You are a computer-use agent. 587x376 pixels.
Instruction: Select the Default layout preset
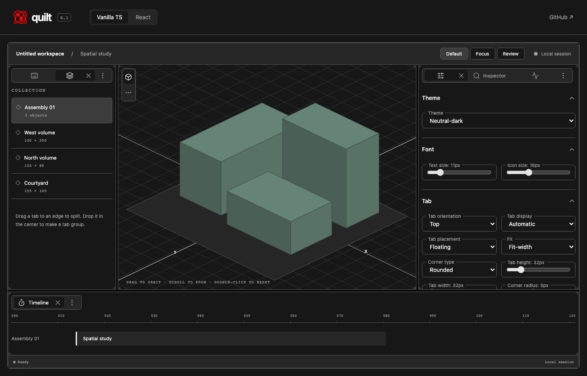point(454,54)
